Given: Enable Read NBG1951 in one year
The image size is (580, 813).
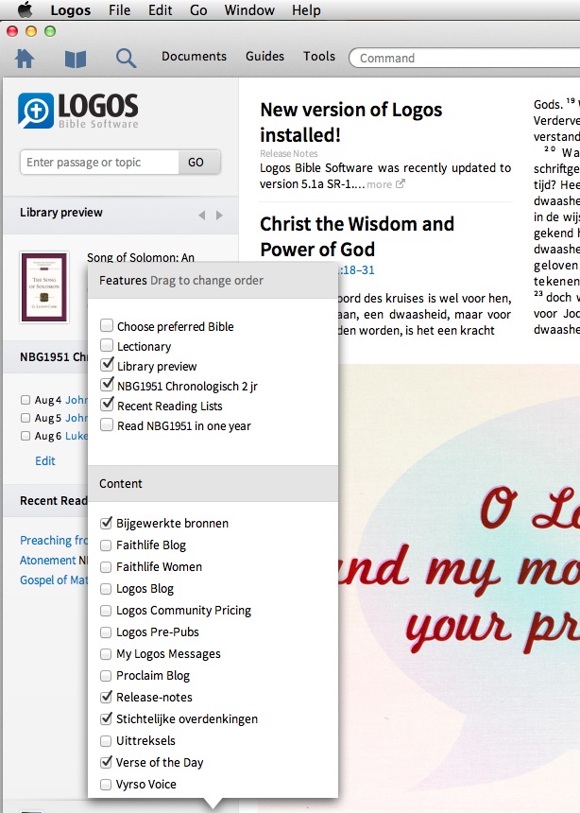Looking at the screenshot, I should [106, 425].
